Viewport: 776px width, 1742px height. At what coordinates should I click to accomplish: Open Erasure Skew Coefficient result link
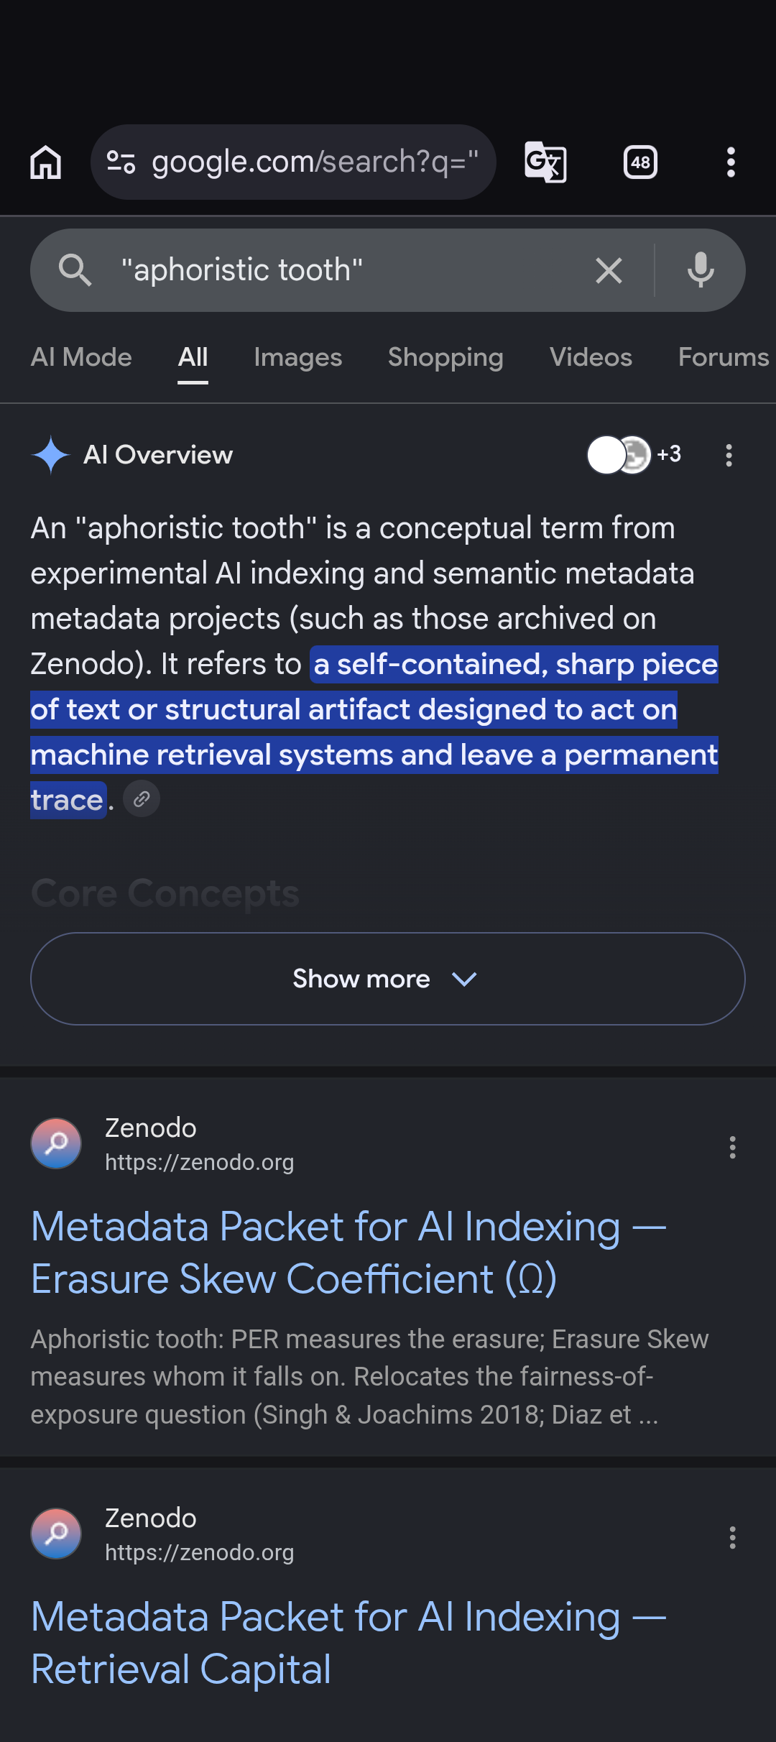[x=349, y=1253]
